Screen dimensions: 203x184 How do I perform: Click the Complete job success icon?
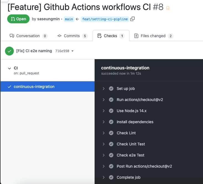point(111,177)
